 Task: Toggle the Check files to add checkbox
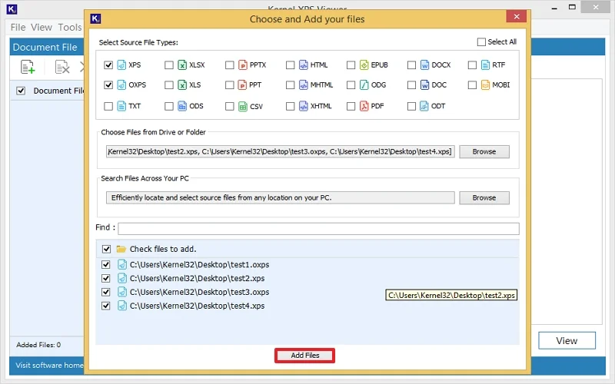(x=106, y=249)
